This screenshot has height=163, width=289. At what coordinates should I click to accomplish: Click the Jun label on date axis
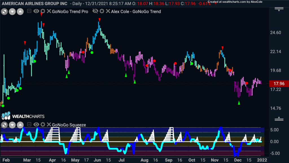[x=97, y=160]
